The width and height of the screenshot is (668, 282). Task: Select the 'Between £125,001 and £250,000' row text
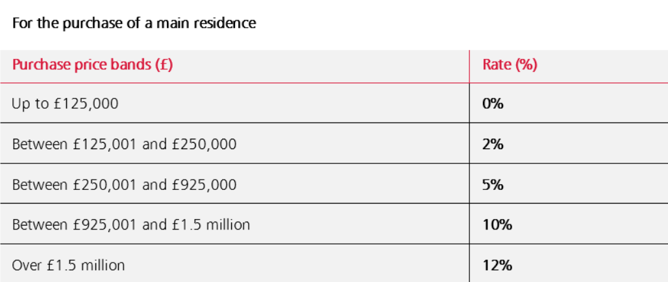click(125, 144)
